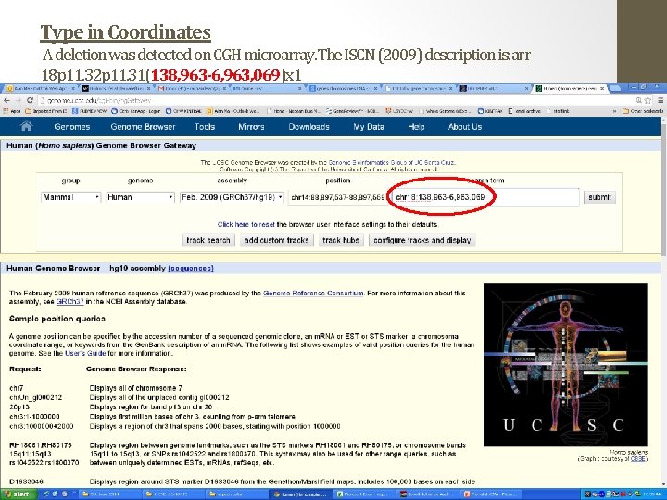Click the track search button
667x500 pixels.
tap(208, 240)
